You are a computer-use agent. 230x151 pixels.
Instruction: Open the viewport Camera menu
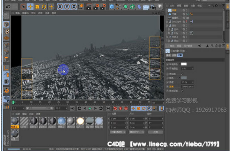point(25,13)
